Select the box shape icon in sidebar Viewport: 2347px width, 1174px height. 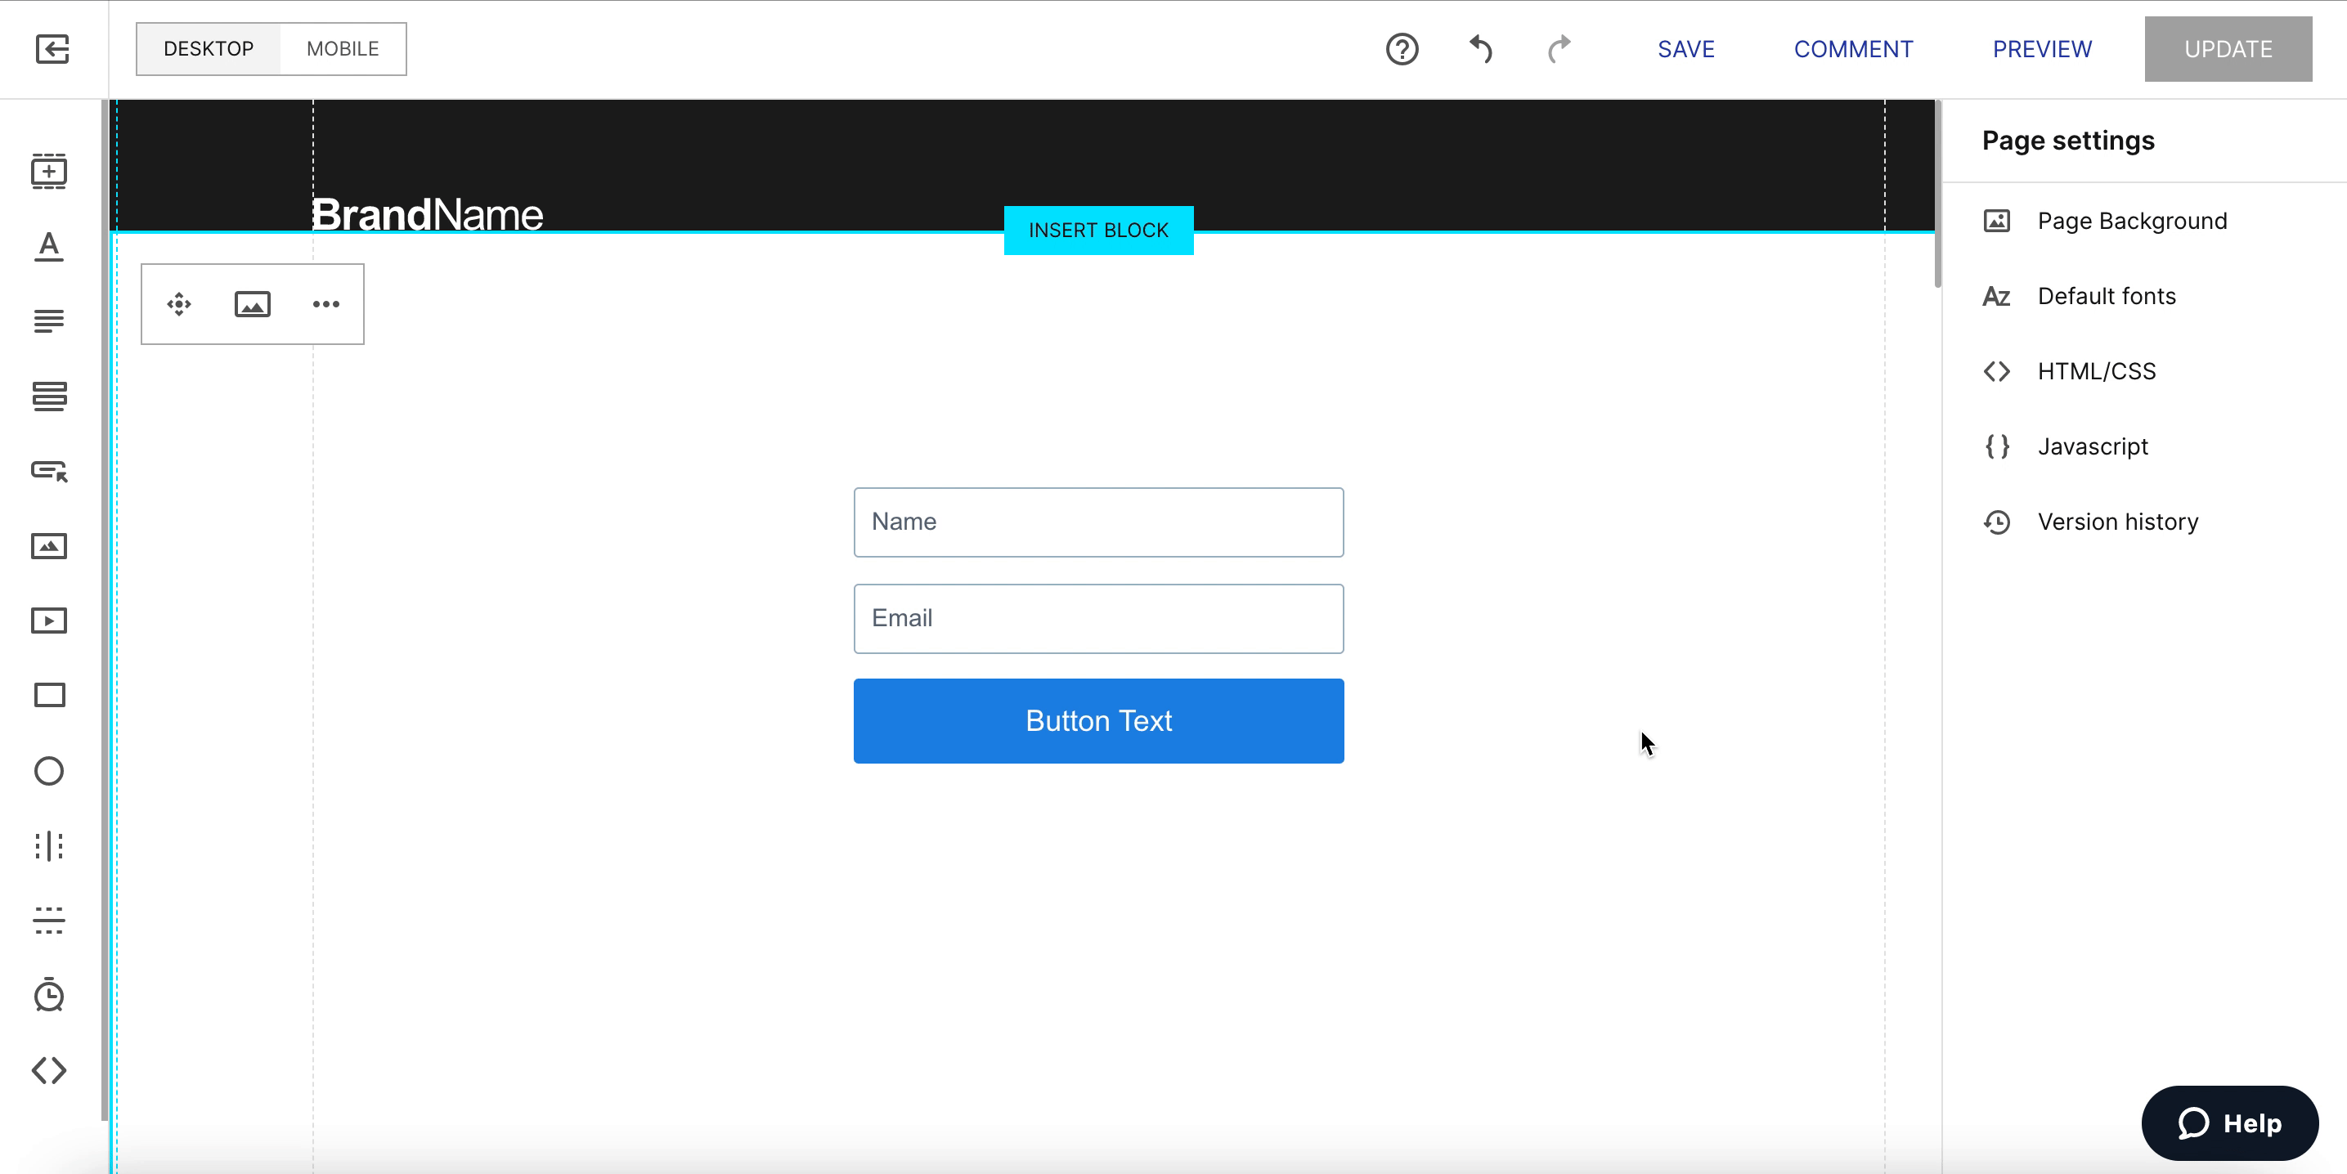click(x=49, y=696)
